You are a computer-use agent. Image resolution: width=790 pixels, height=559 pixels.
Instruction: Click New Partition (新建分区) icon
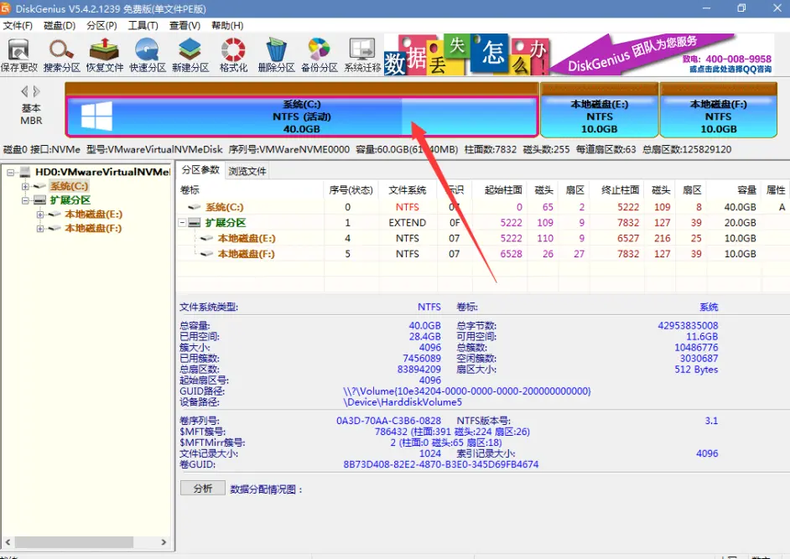tap(190, 55)
